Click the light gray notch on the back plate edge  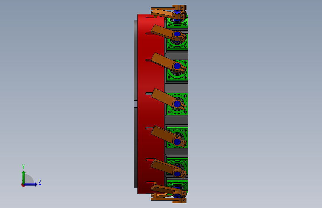136,104
